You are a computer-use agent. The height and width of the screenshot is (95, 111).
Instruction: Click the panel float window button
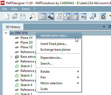click(x=110, y=27)
